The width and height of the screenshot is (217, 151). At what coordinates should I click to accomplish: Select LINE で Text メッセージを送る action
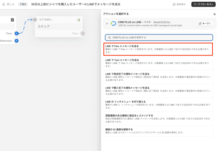158,63
